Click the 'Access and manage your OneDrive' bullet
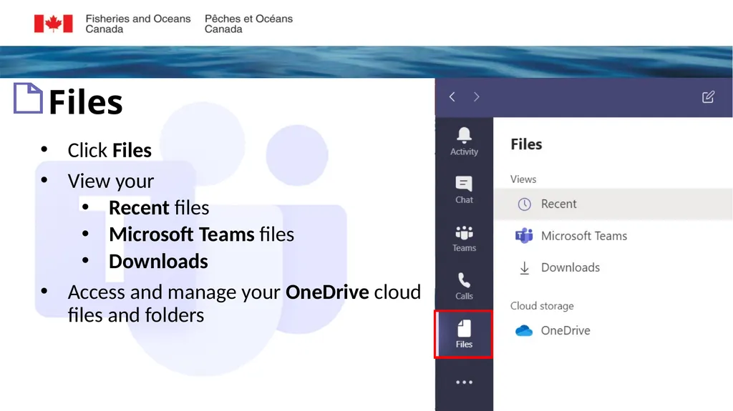This screenshot has width=733, height=411. tap(244, 304)
